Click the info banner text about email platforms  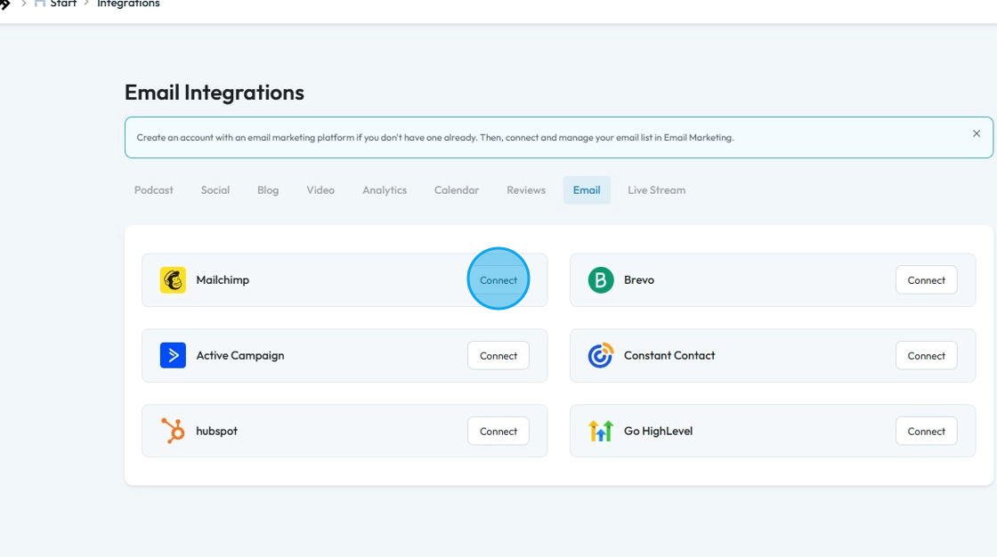tap(435, 137)
